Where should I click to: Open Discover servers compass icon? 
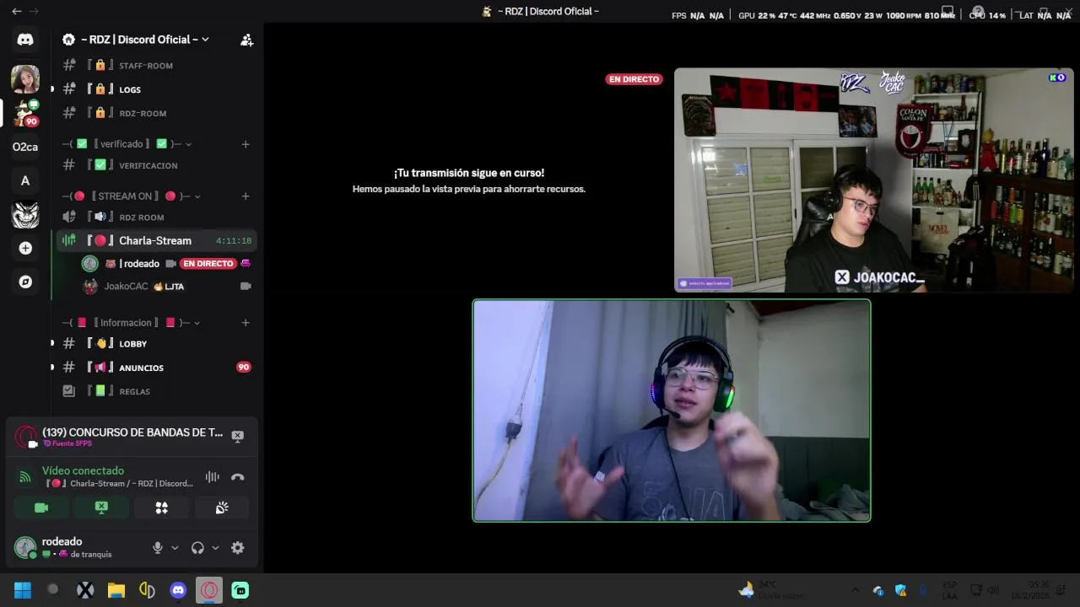[25, 282]
